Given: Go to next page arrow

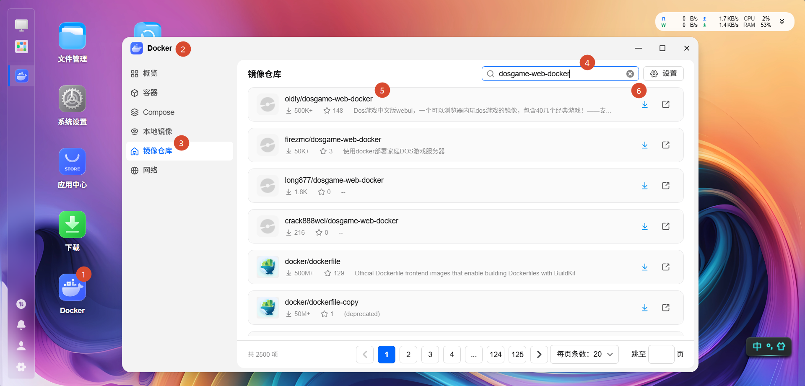Looking at the screenshot, I should [539, 355].
